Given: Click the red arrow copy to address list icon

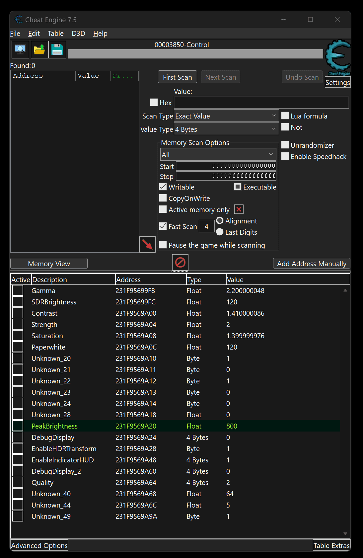Looking at the screenshot, I should [148, 245].
